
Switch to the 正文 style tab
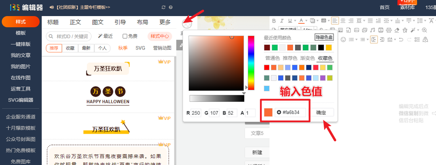pyautogui.click(x=75, y=22)
